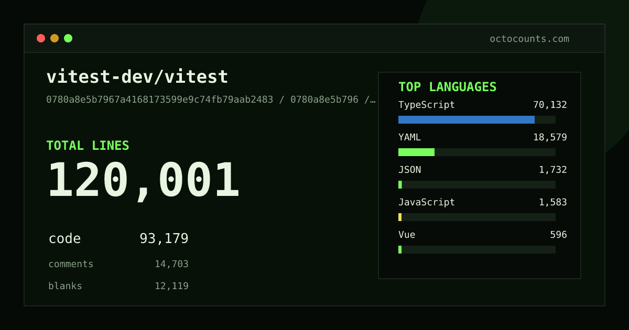Click the 120,001 total number
The image size is (629, 330).
tap(143, 181)
